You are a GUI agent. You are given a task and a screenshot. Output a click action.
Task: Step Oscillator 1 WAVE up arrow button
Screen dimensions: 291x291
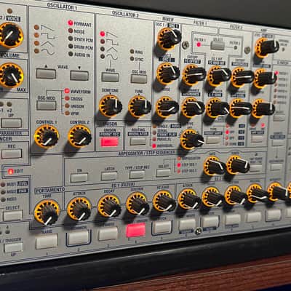[46, 73]
